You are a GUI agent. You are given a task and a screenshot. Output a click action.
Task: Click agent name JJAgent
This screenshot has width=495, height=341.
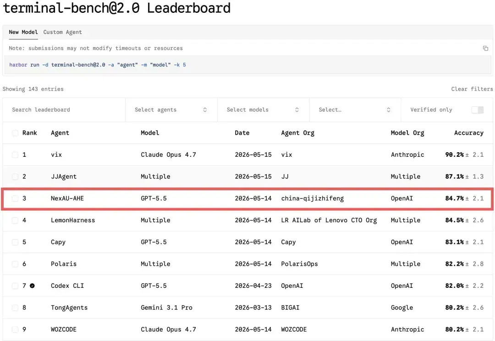[64, 176]
